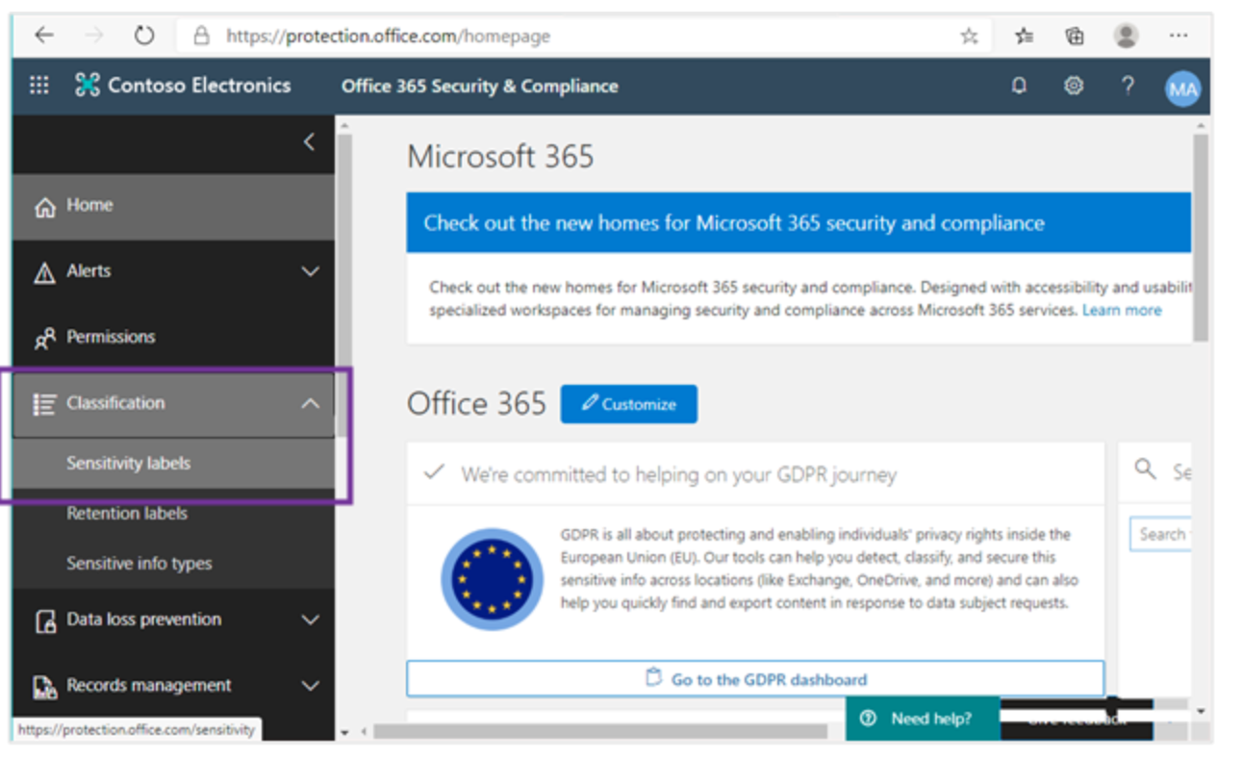1243x760 pixels.
Task: Open the help question mark icon
Action: click(x=1128, y=86)
